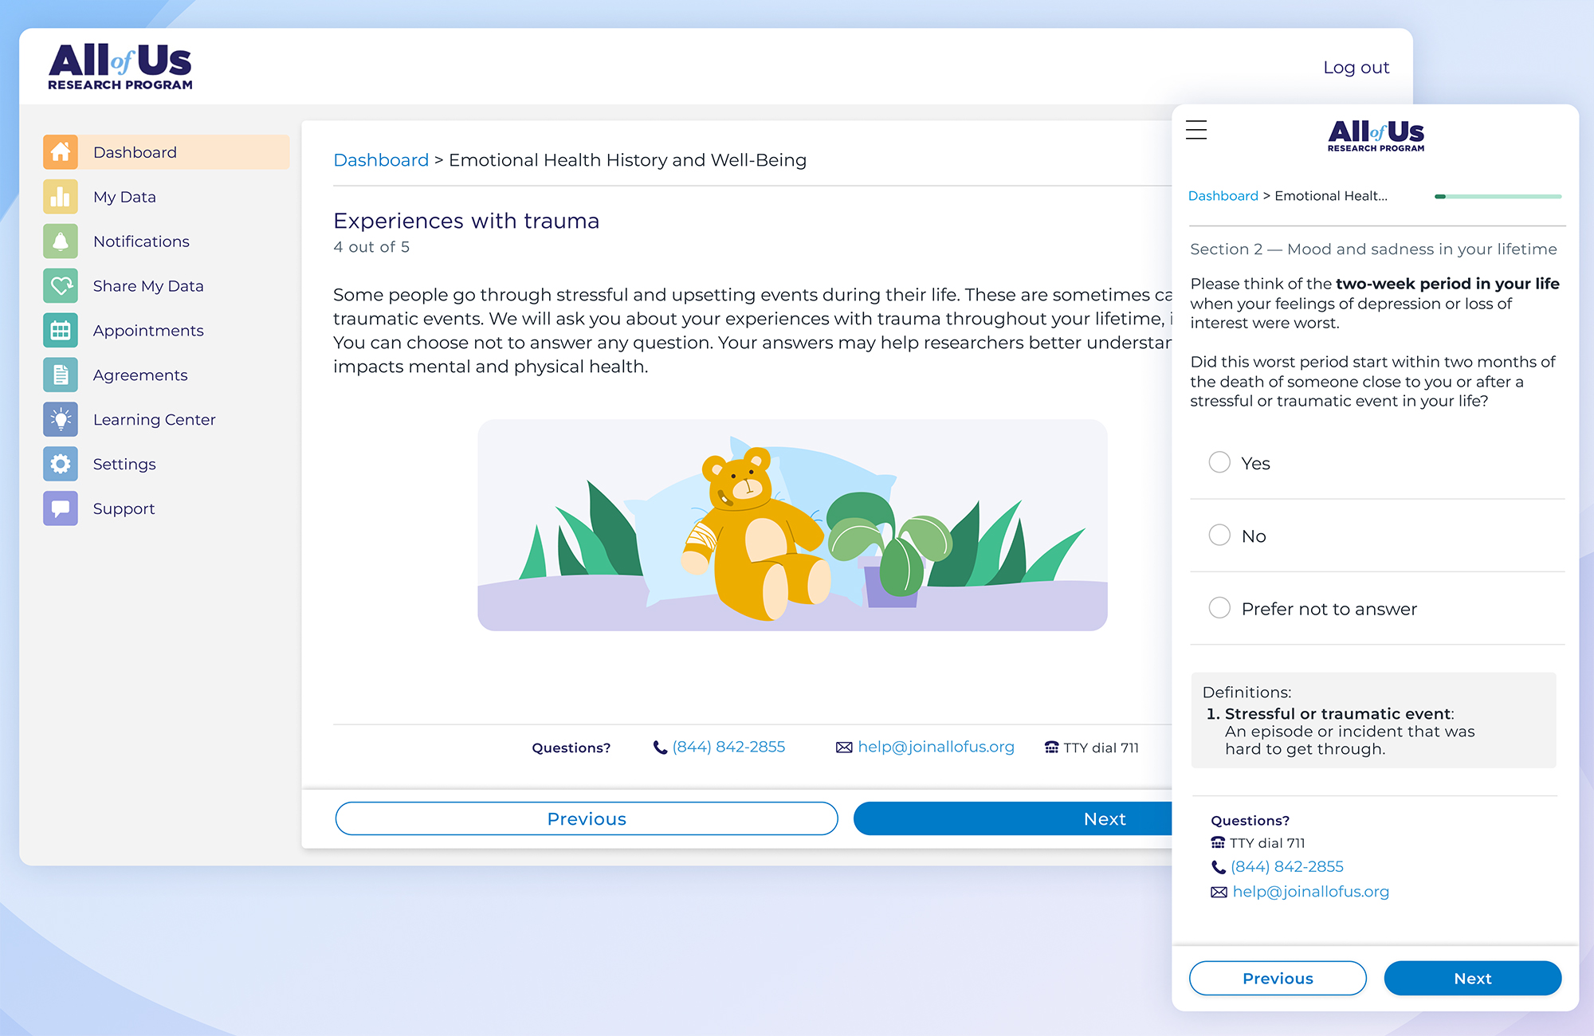Open the Learning Center lightbulb icon
The image size is (1594, 1036).
click(61, 420)
